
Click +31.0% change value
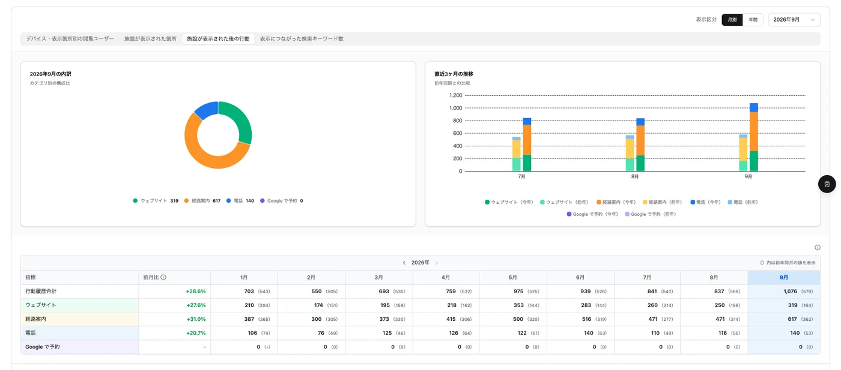tap(196, 319)
